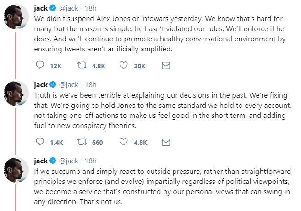The height and width of the screenshot is (211, 301).
Task: Open jack's profile name on first tweet
Action: 41,8
